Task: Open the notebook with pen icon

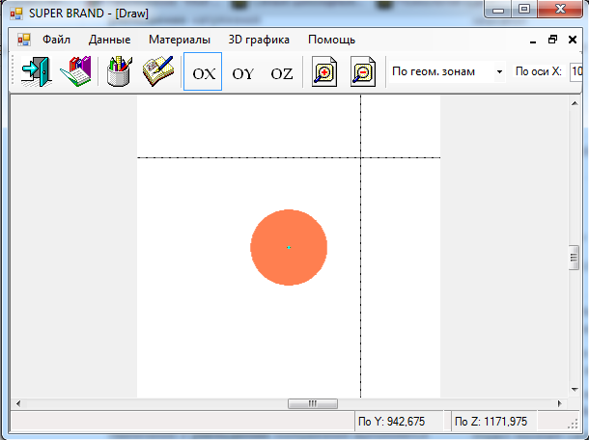Action: click(157, 71)
